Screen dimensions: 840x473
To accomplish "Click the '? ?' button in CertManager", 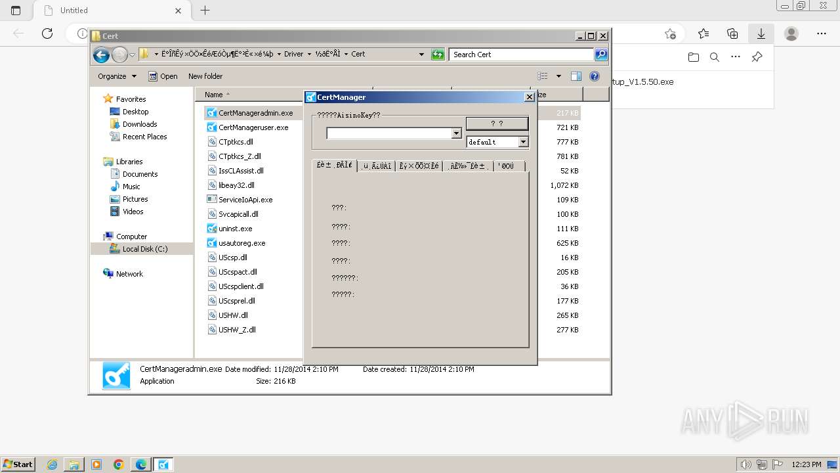I will click(497, 124).
